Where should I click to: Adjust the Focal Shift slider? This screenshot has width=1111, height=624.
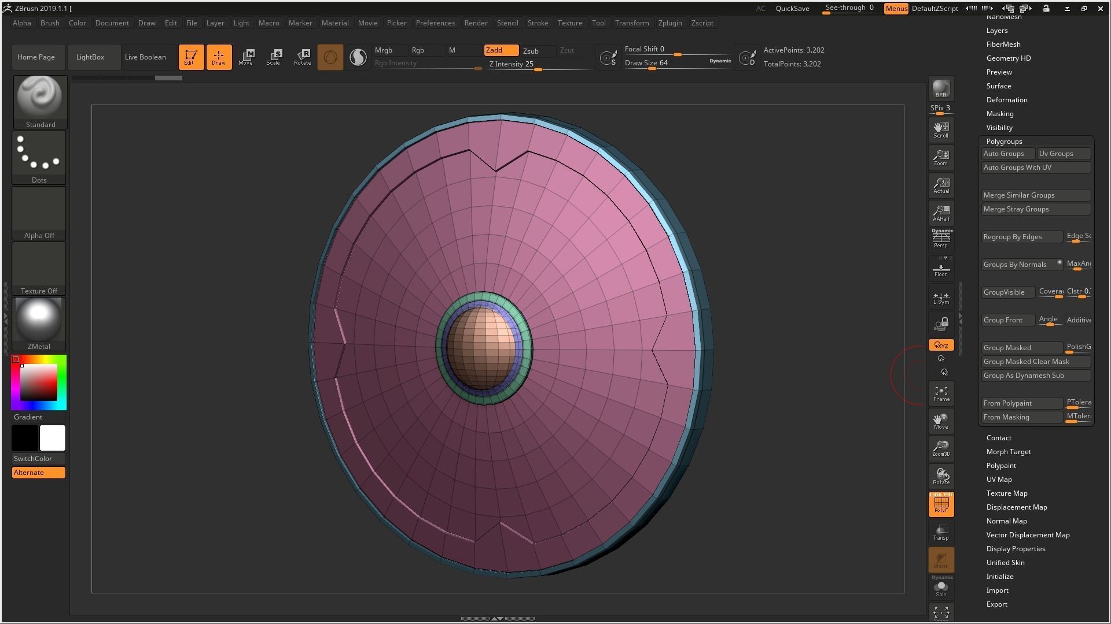[x=677, y=50]
